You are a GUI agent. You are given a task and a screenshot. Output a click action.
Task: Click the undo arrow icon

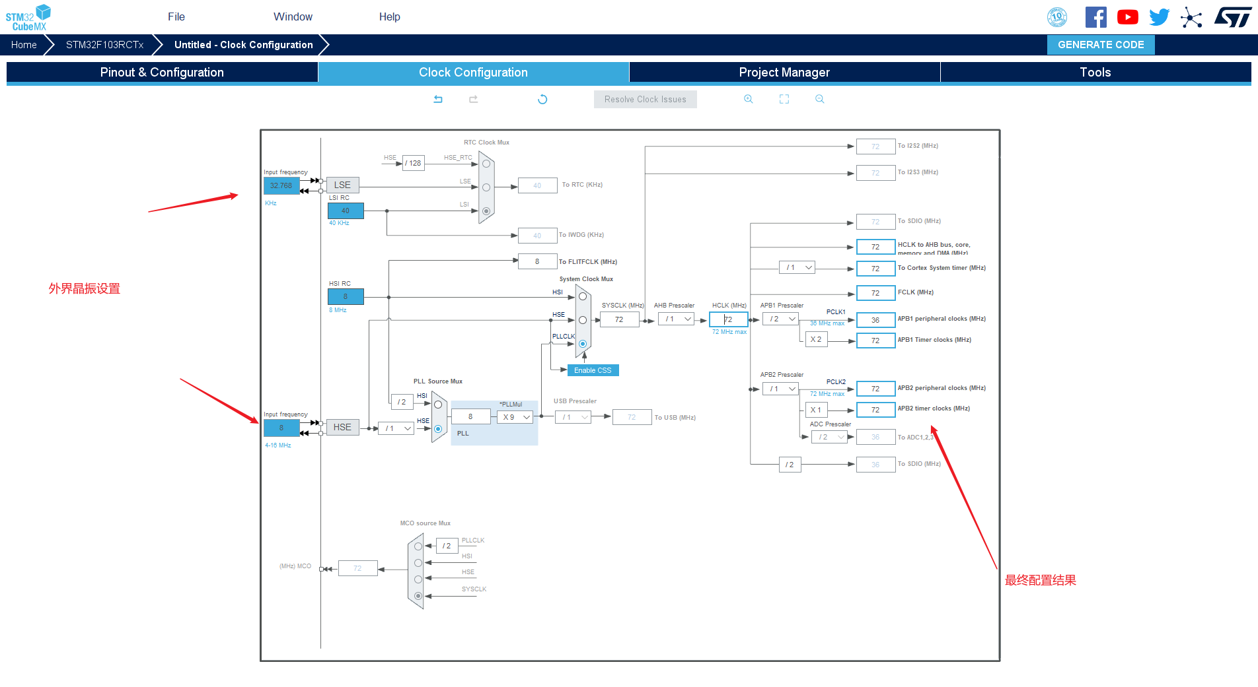438,99
